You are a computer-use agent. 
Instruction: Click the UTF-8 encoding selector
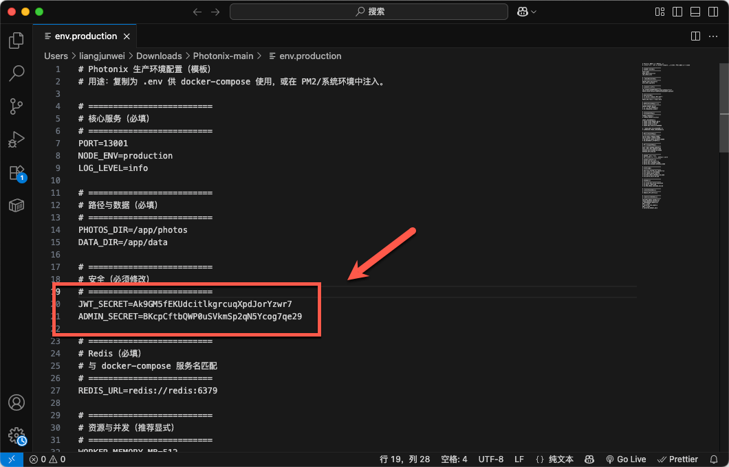tap(491, 459)
